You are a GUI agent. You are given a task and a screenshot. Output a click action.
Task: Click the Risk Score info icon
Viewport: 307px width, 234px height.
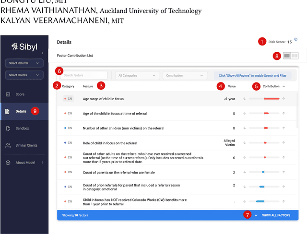[295, 39]
